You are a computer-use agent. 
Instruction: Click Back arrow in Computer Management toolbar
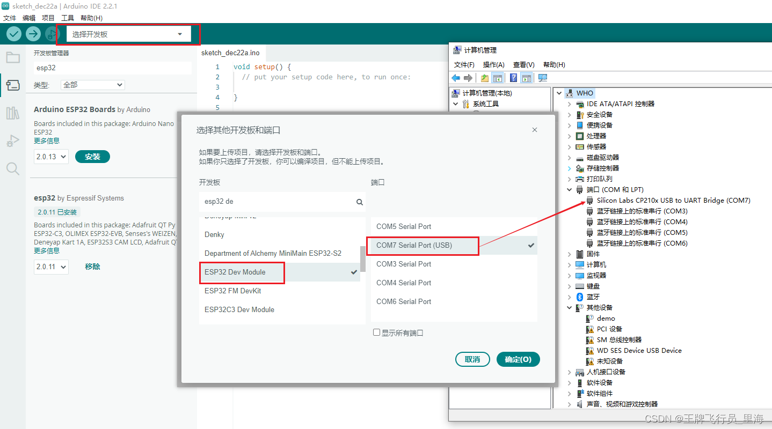click(x=456, y=78)
